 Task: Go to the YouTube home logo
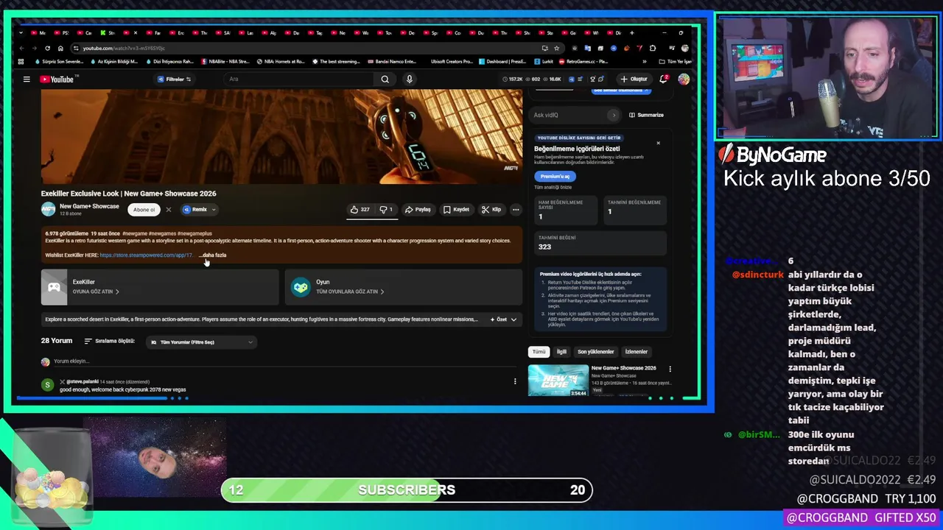point(57,79)
